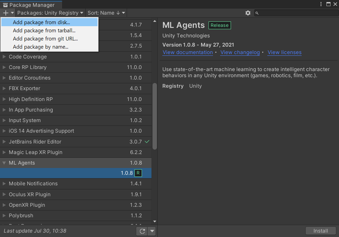Select the ML Agents 1.0.8 version row
Screen dimensions: 339x237
click(x=76, y=173)
